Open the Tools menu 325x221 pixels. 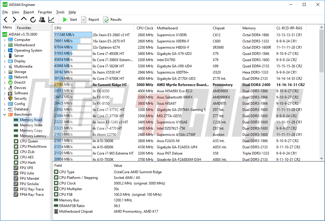60,12
